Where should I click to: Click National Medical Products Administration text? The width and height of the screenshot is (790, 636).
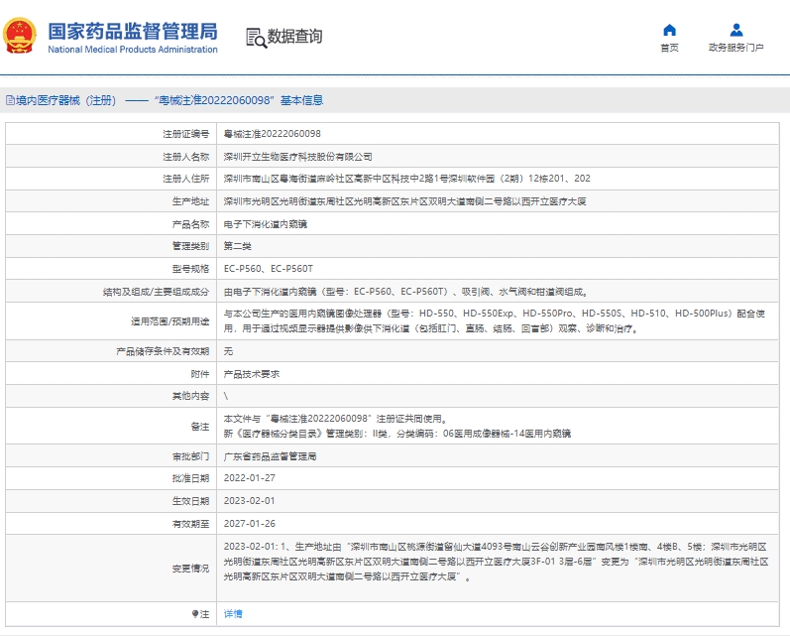(x=133, y=50)
